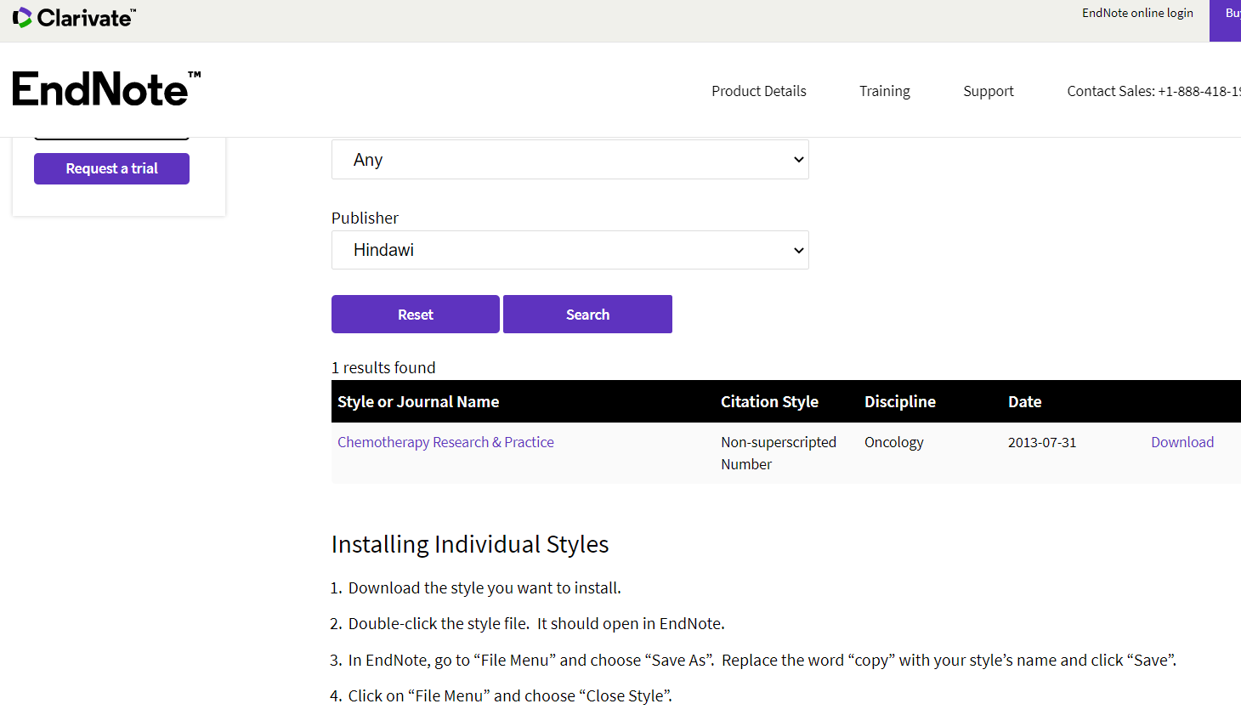Click the purple Buy button in top corner

[1226, 20]
